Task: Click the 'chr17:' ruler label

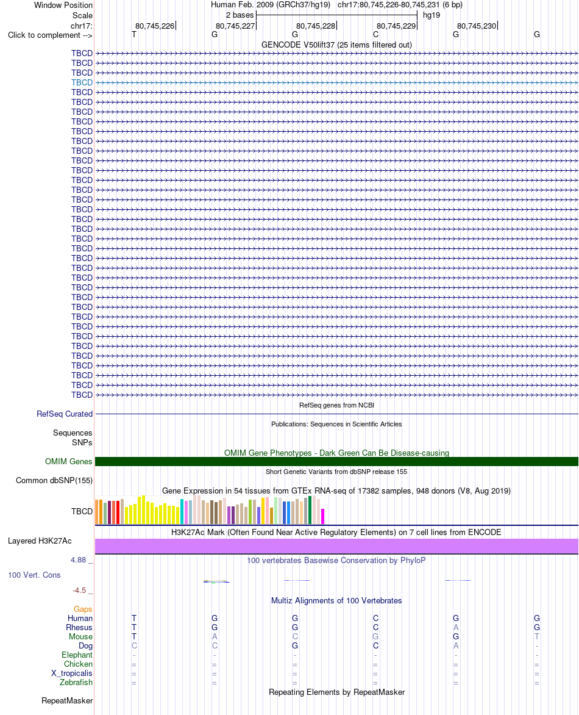Action: point(82,26)
